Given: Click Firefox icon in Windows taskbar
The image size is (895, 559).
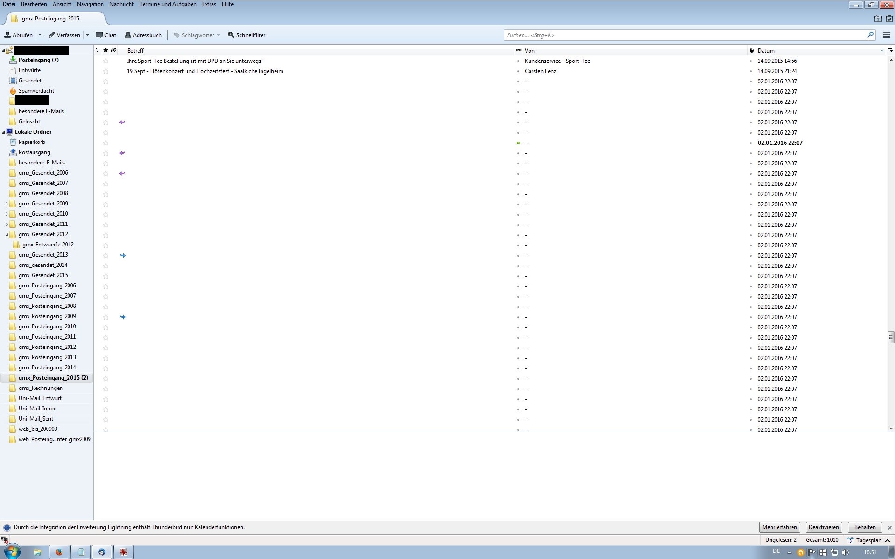Looking at the screenshot, I should [59, 552].
